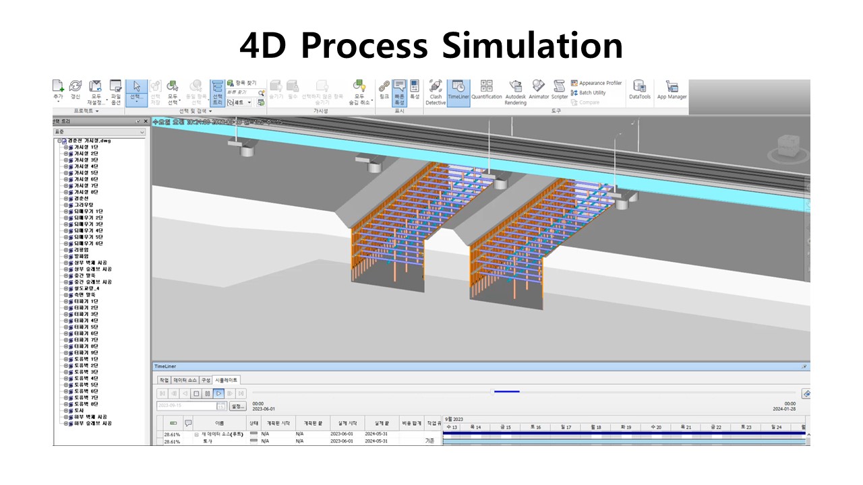This screenshot has height=485, width=863.
Task: Open the Animator tool
Action: [539, 92]
